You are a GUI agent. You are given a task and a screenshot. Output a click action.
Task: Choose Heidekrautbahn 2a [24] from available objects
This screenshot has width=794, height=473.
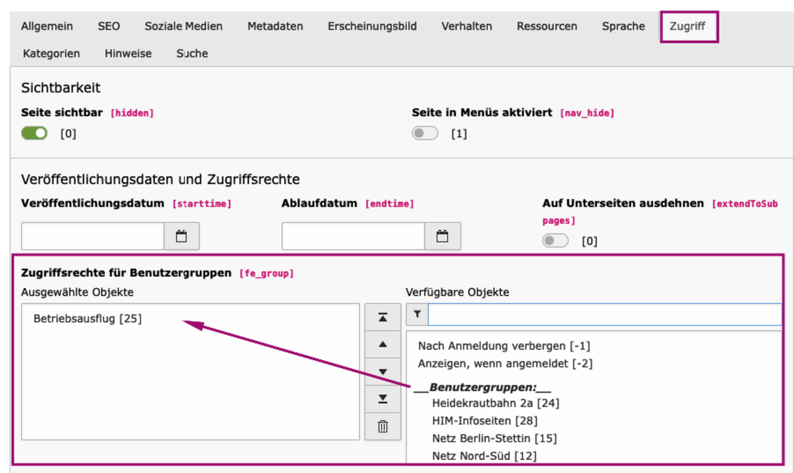[x=496, y=403]
